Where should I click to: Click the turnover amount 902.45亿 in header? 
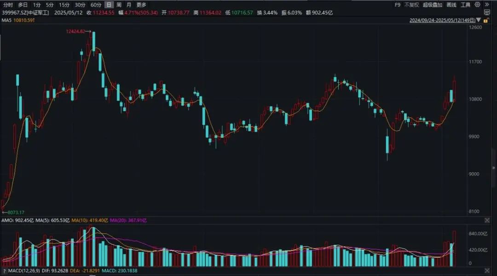tap(322, 13)
